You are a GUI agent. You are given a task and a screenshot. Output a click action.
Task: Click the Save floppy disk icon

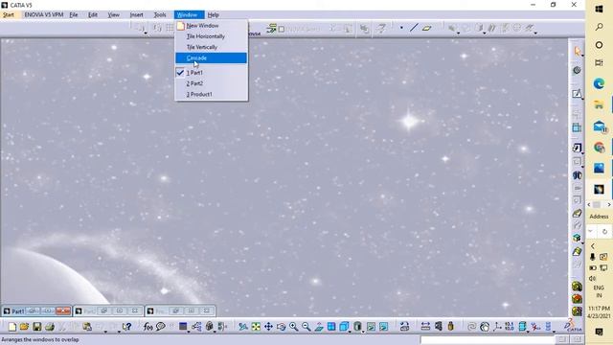coord(36,327)
